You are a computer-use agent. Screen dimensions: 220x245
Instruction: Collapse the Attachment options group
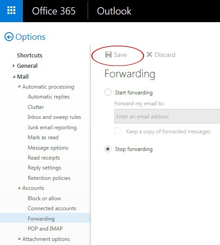(x=19, y=239)
